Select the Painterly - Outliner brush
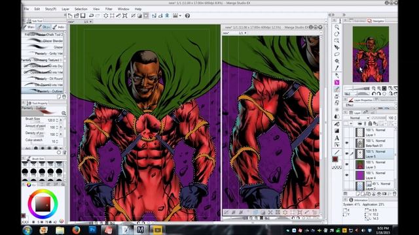419x235 pixels. pos(43,91)
